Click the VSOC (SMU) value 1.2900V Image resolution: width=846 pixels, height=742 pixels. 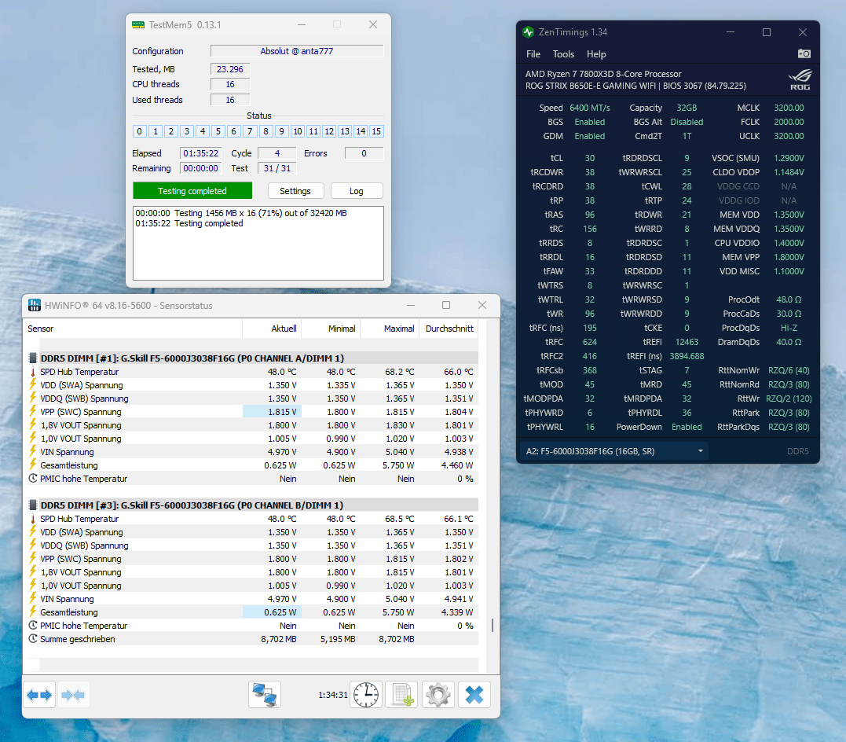(789, 158)
